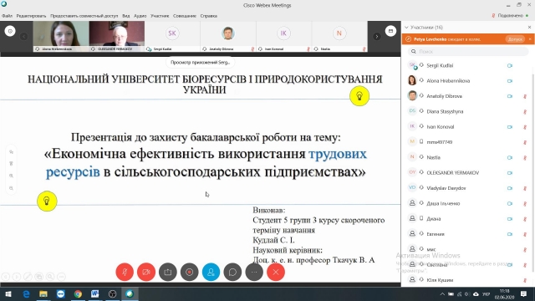Select Anatoliy Dibrova photo tile

click(x=228, y=36)
